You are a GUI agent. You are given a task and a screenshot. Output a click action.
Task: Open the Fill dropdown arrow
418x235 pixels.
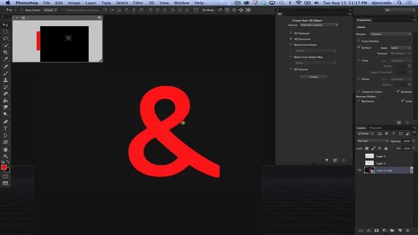pos(413,148)
